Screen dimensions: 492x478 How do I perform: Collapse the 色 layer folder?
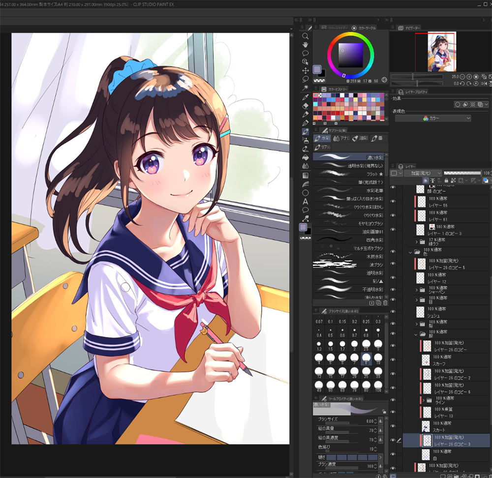410,252
